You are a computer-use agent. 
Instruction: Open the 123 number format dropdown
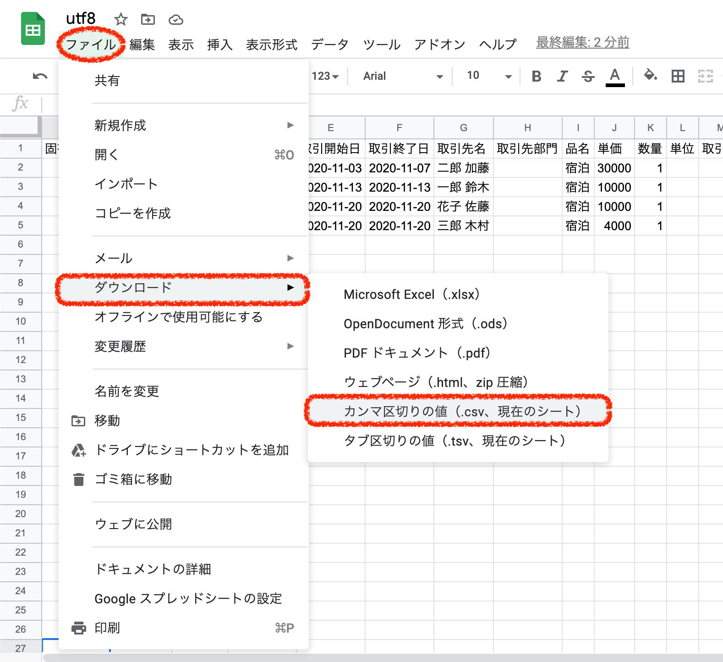coord(325,76)
